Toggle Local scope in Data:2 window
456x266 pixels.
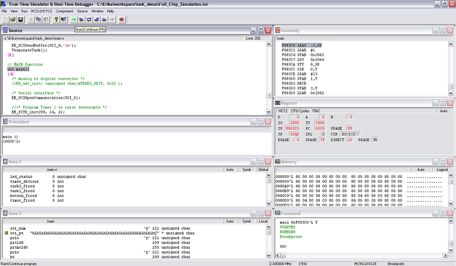click(x=263, y=221)
